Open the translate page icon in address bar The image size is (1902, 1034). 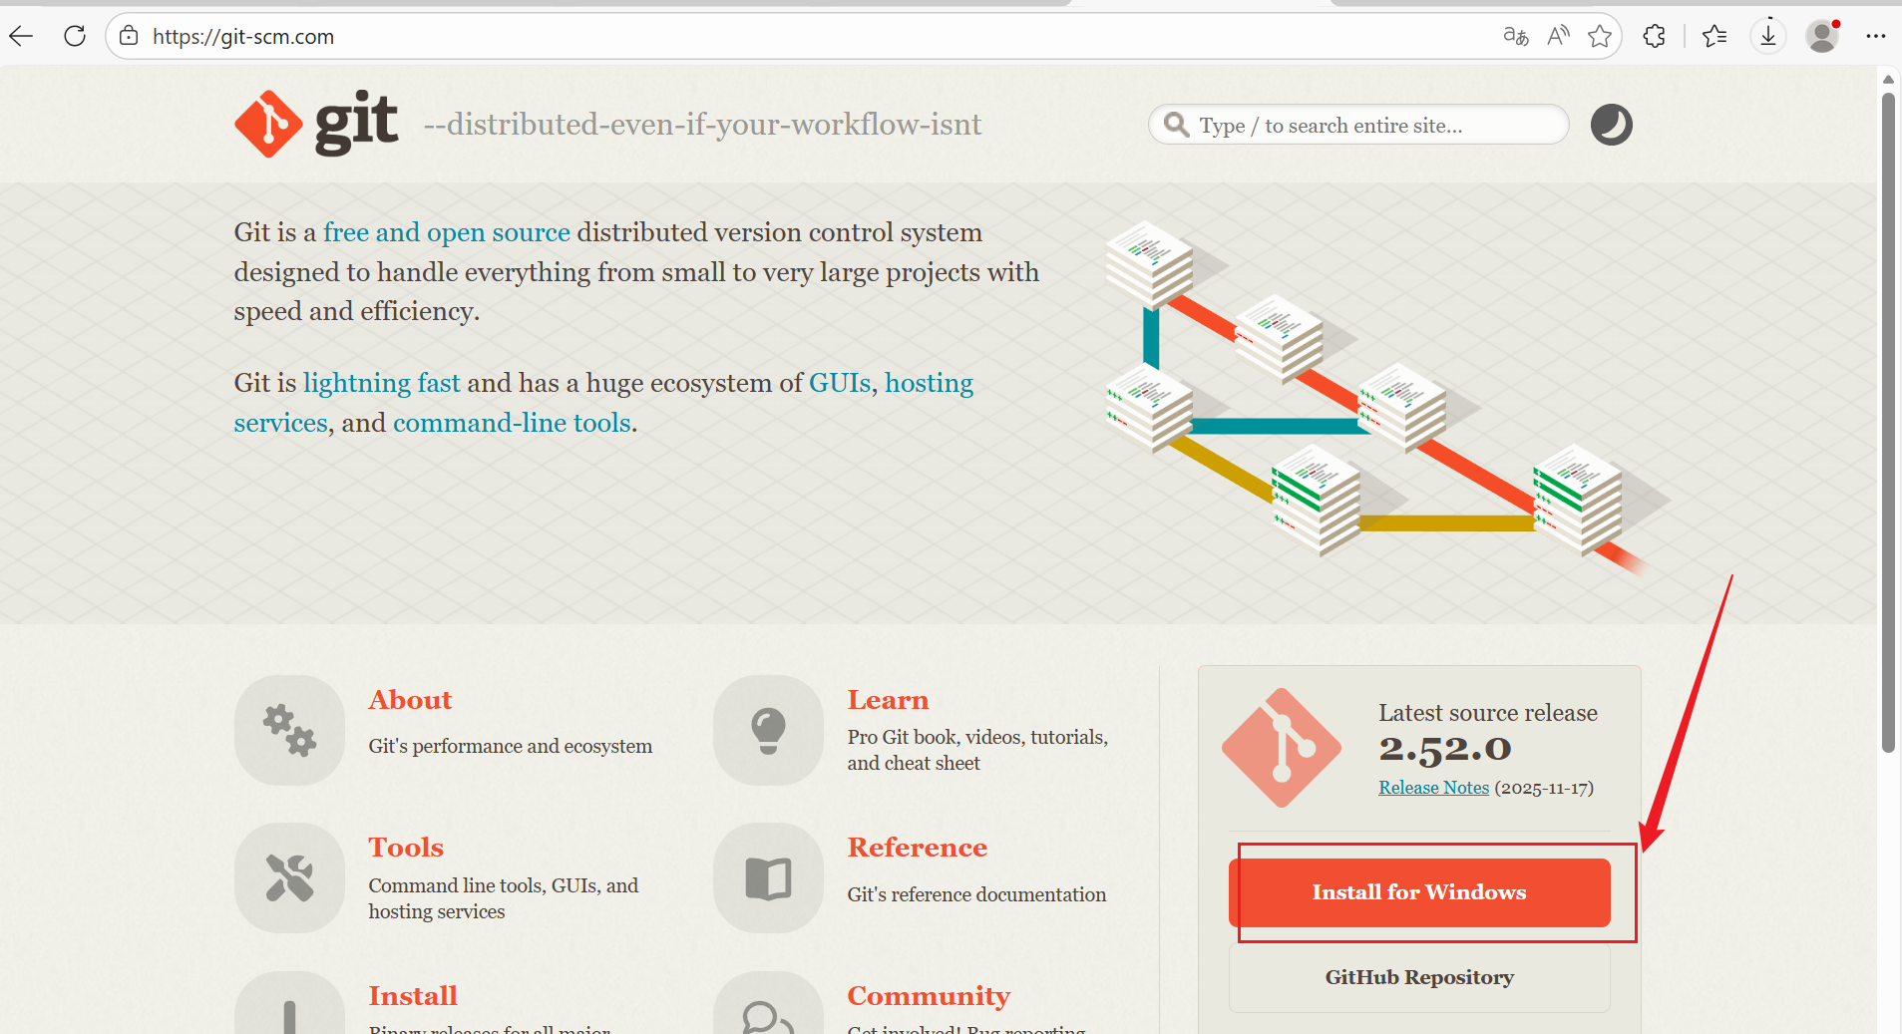click(1515, 37)
